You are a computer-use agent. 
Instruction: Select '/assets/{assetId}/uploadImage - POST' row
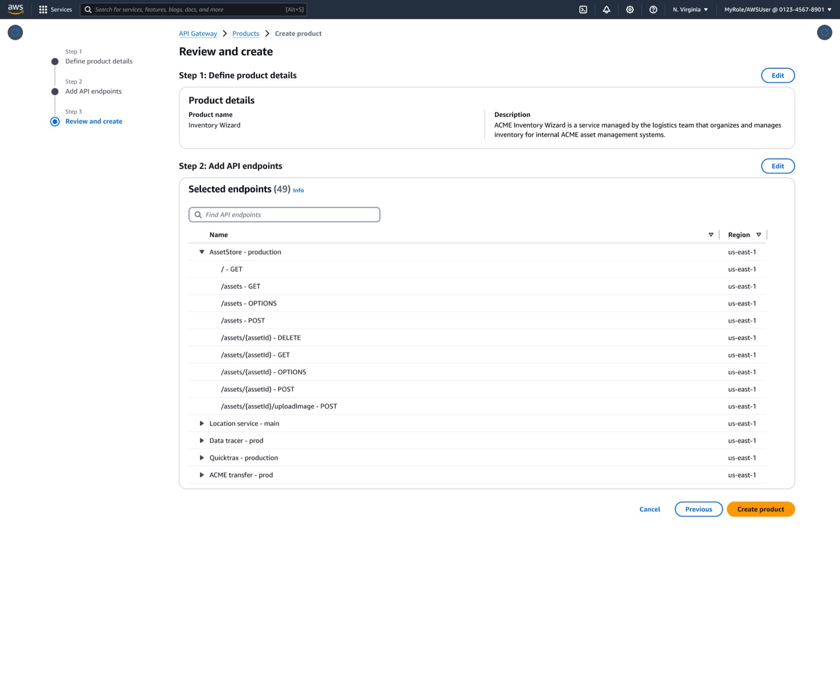477,406
